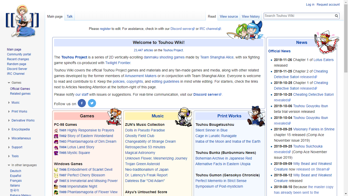Viewport: 348px width, 196px height.
Task: Click the Log in link
Action: tap(310, 5)
